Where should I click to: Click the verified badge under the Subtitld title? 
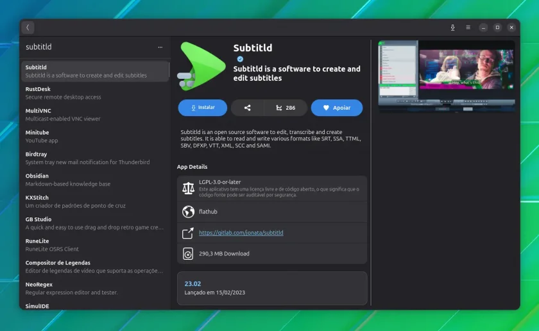coord(240,59)
